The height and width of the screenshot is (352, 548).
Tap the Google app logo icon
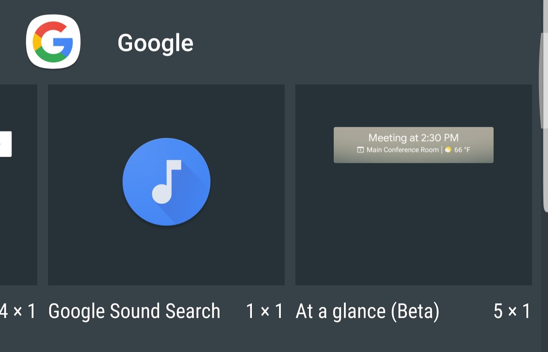(x=53, y=42)
